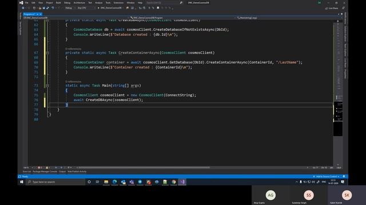Open the Project menu
This screenshot has height=205, width=366.
coord(50,3)
